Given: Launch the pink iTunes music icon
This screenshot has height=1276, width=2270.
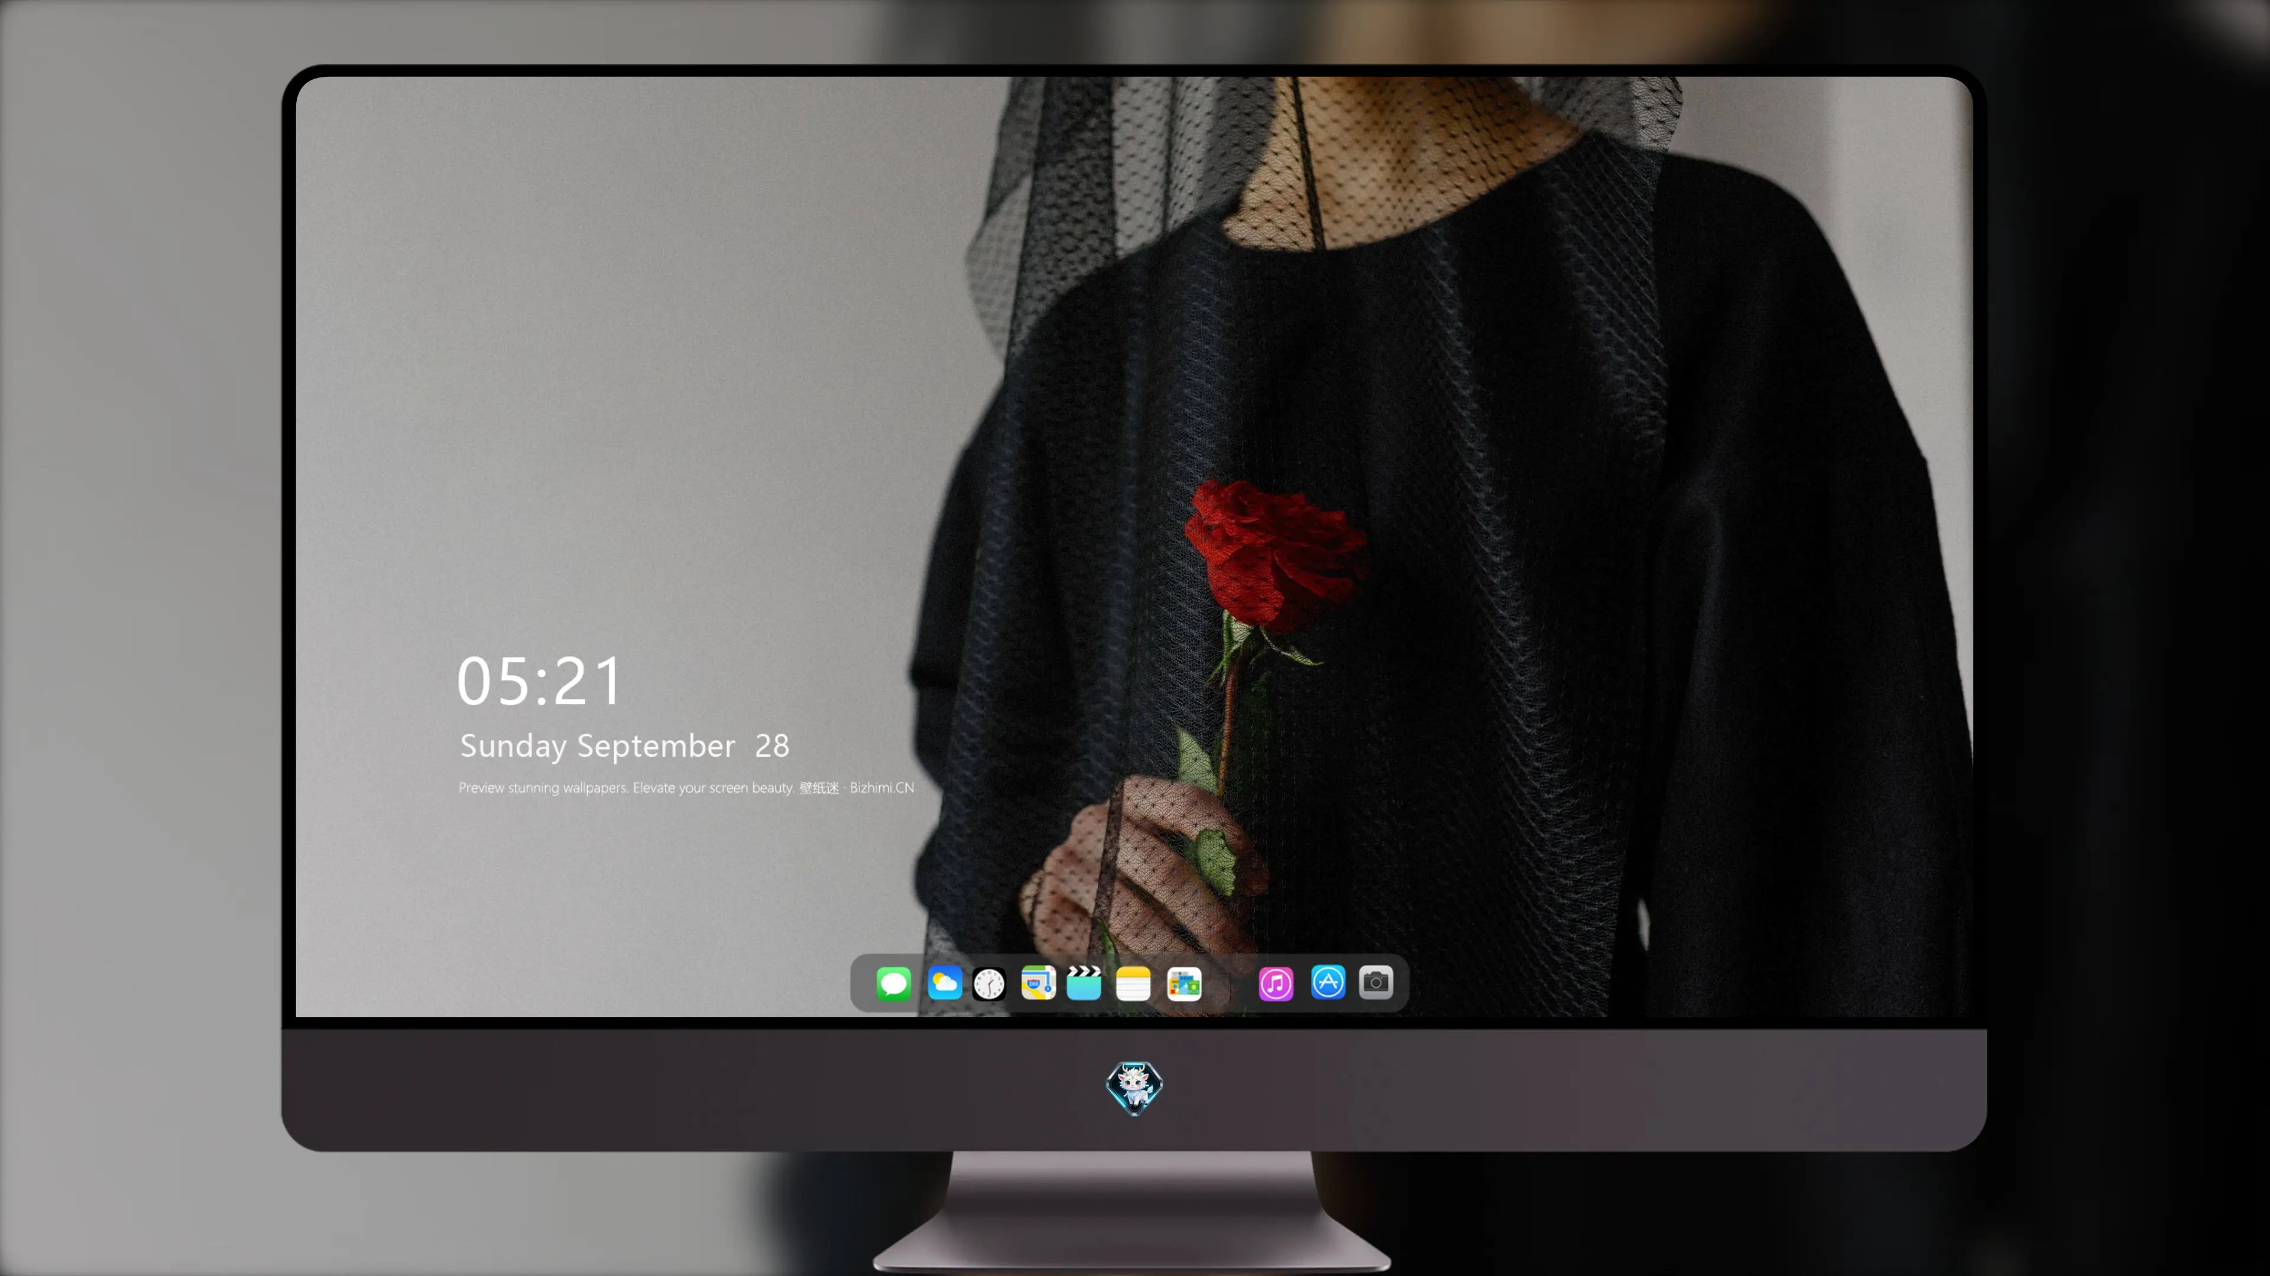Looking at the screenshot, I should click(x=1276, y=984).
